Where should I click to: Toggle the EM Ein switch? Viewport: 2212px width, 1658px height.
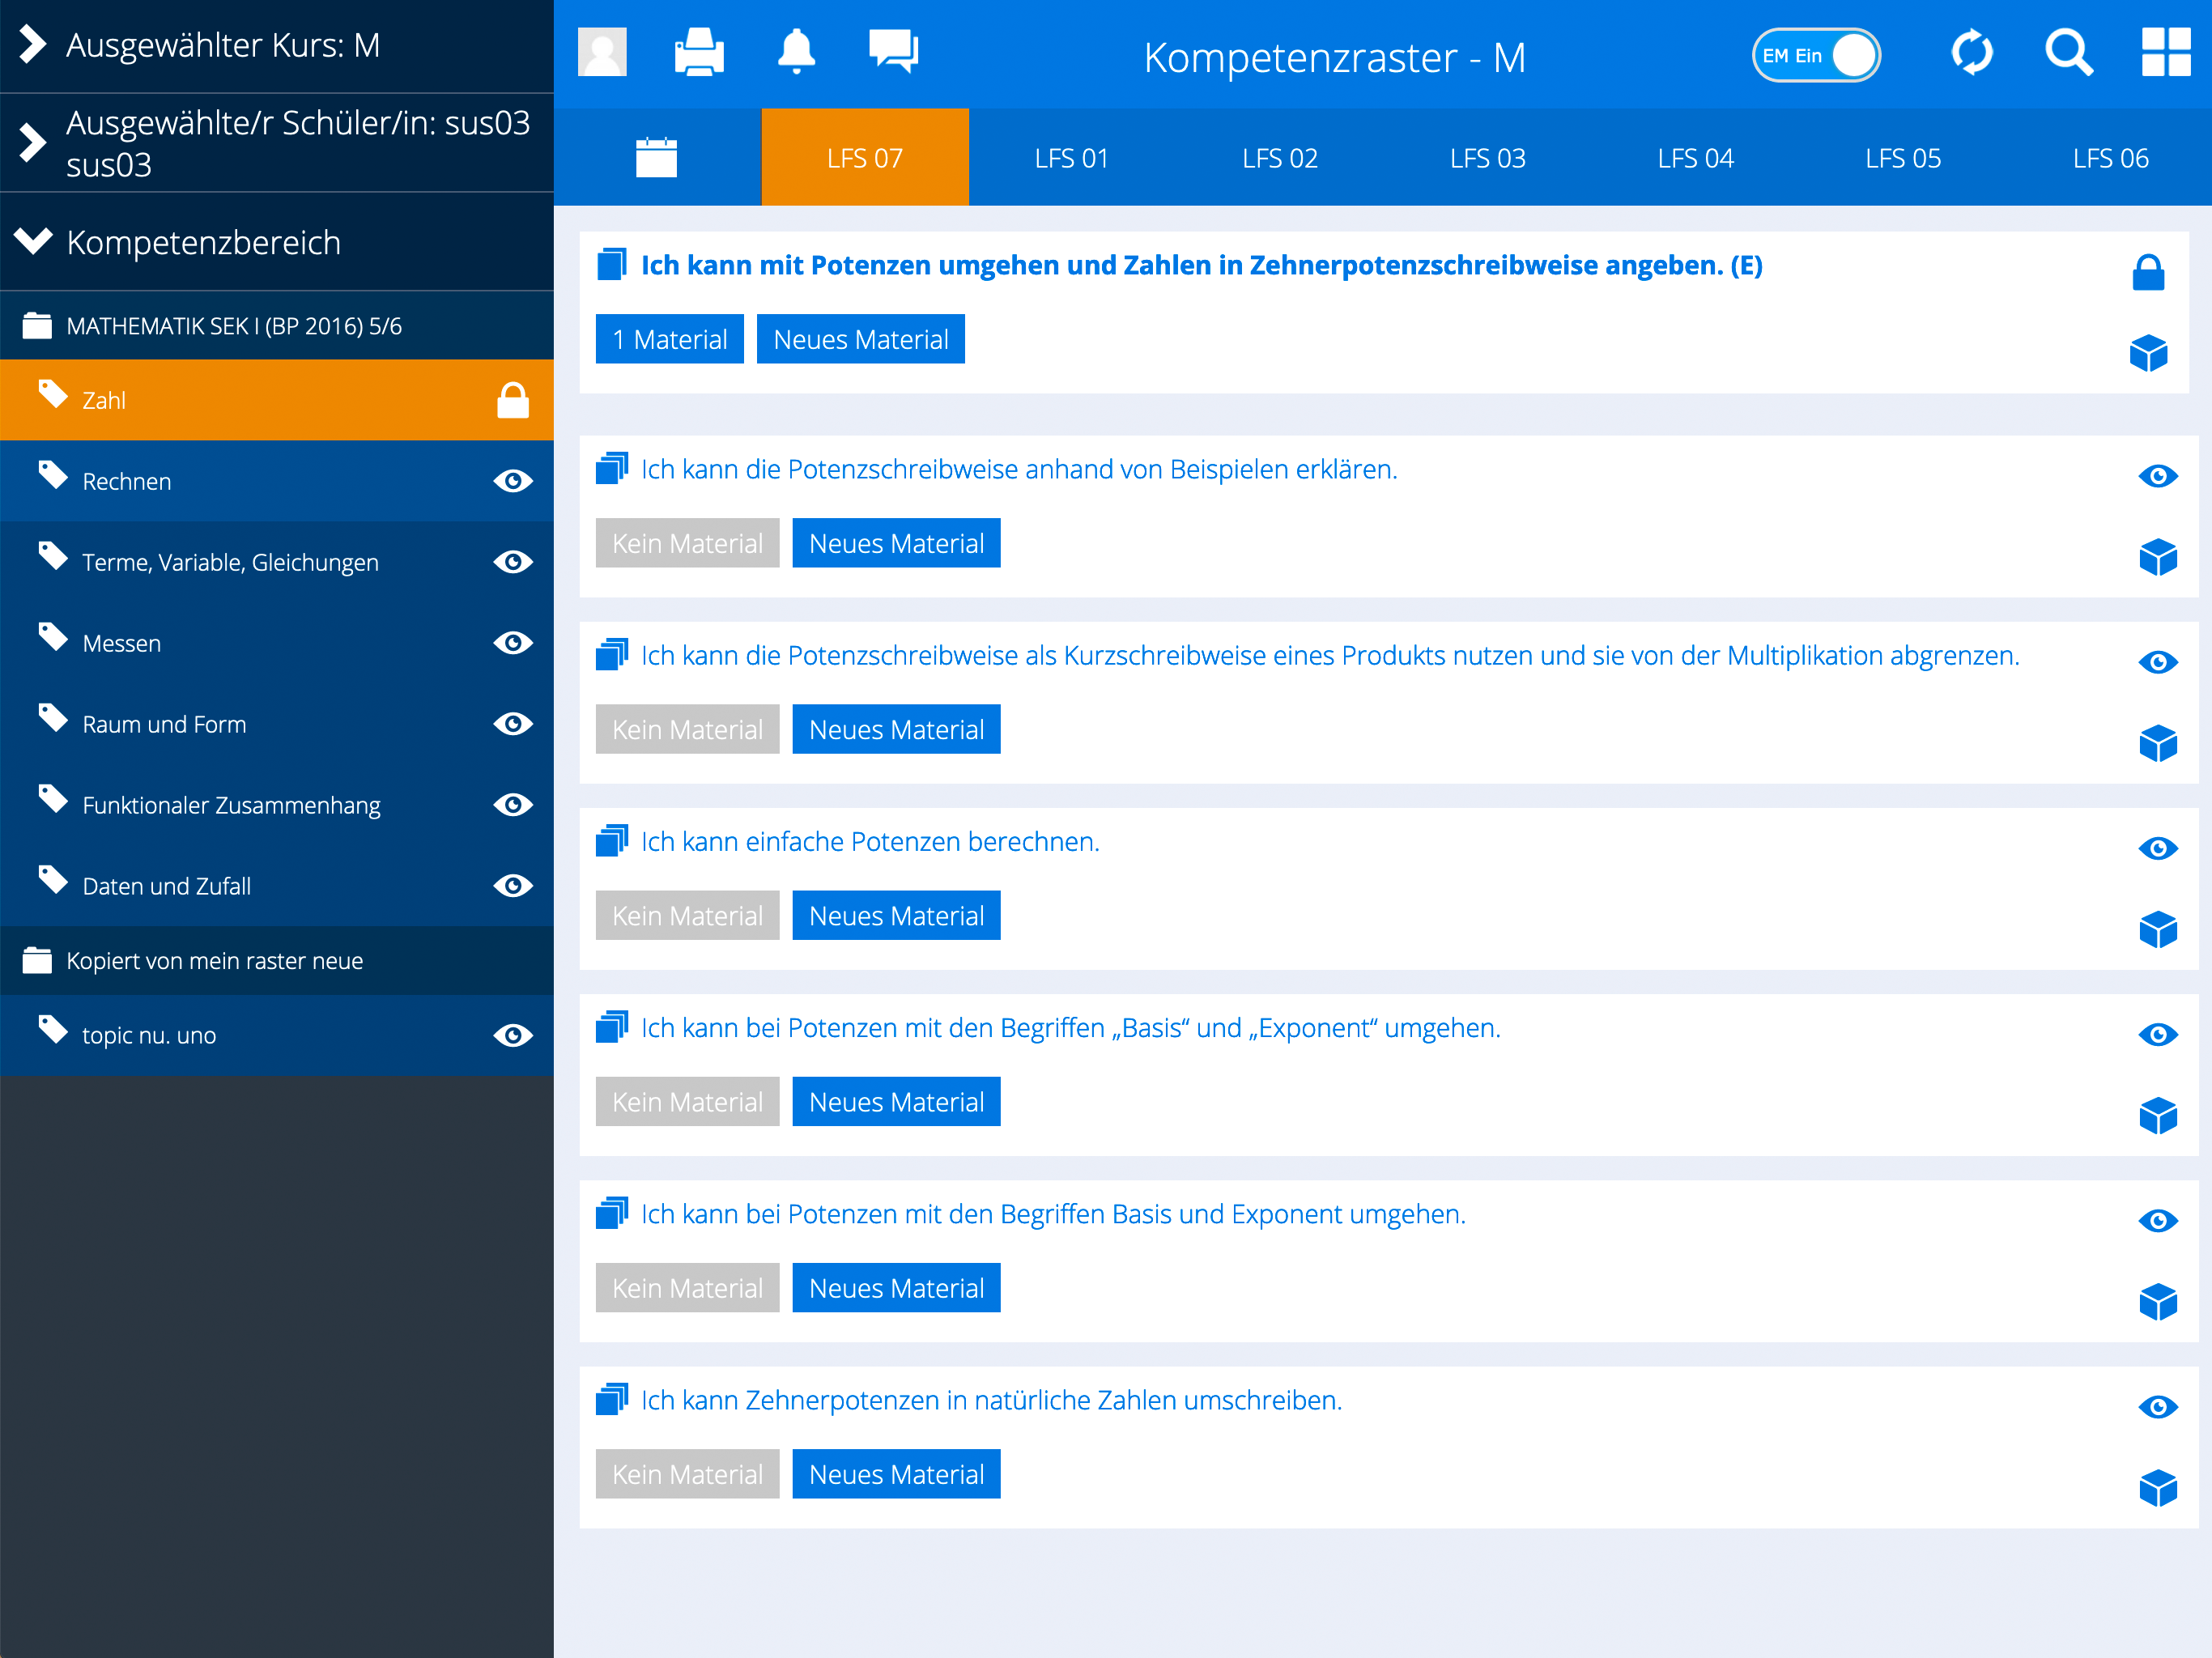(x=1816, y=55)
